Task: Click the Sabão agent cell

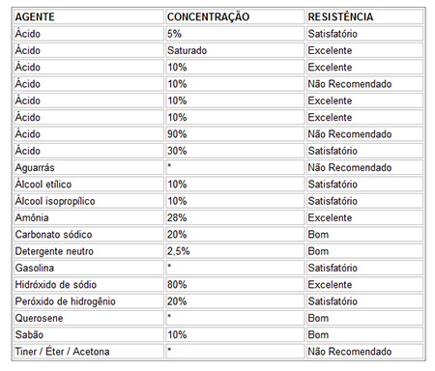Action: click(89, 335)
